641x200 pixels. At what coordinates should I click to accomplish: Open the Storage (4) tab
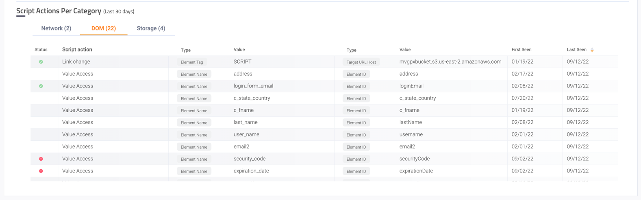[x=151, y=28]
